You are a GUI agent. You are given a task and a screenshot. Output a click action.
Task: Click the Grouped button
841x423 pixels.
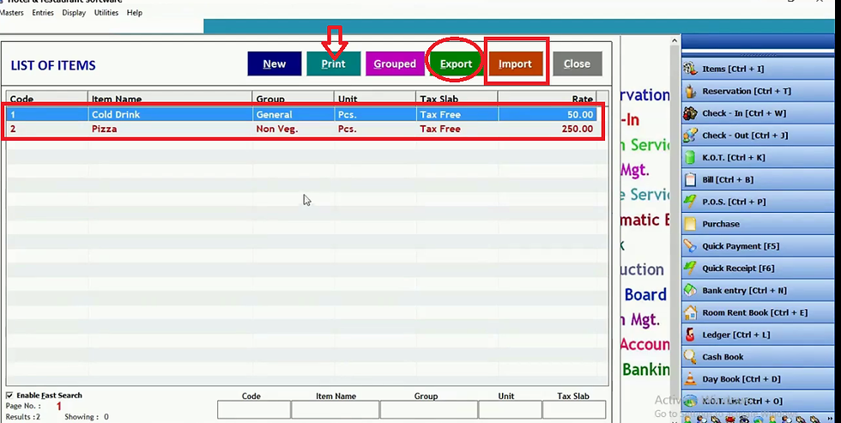[395, 63]
